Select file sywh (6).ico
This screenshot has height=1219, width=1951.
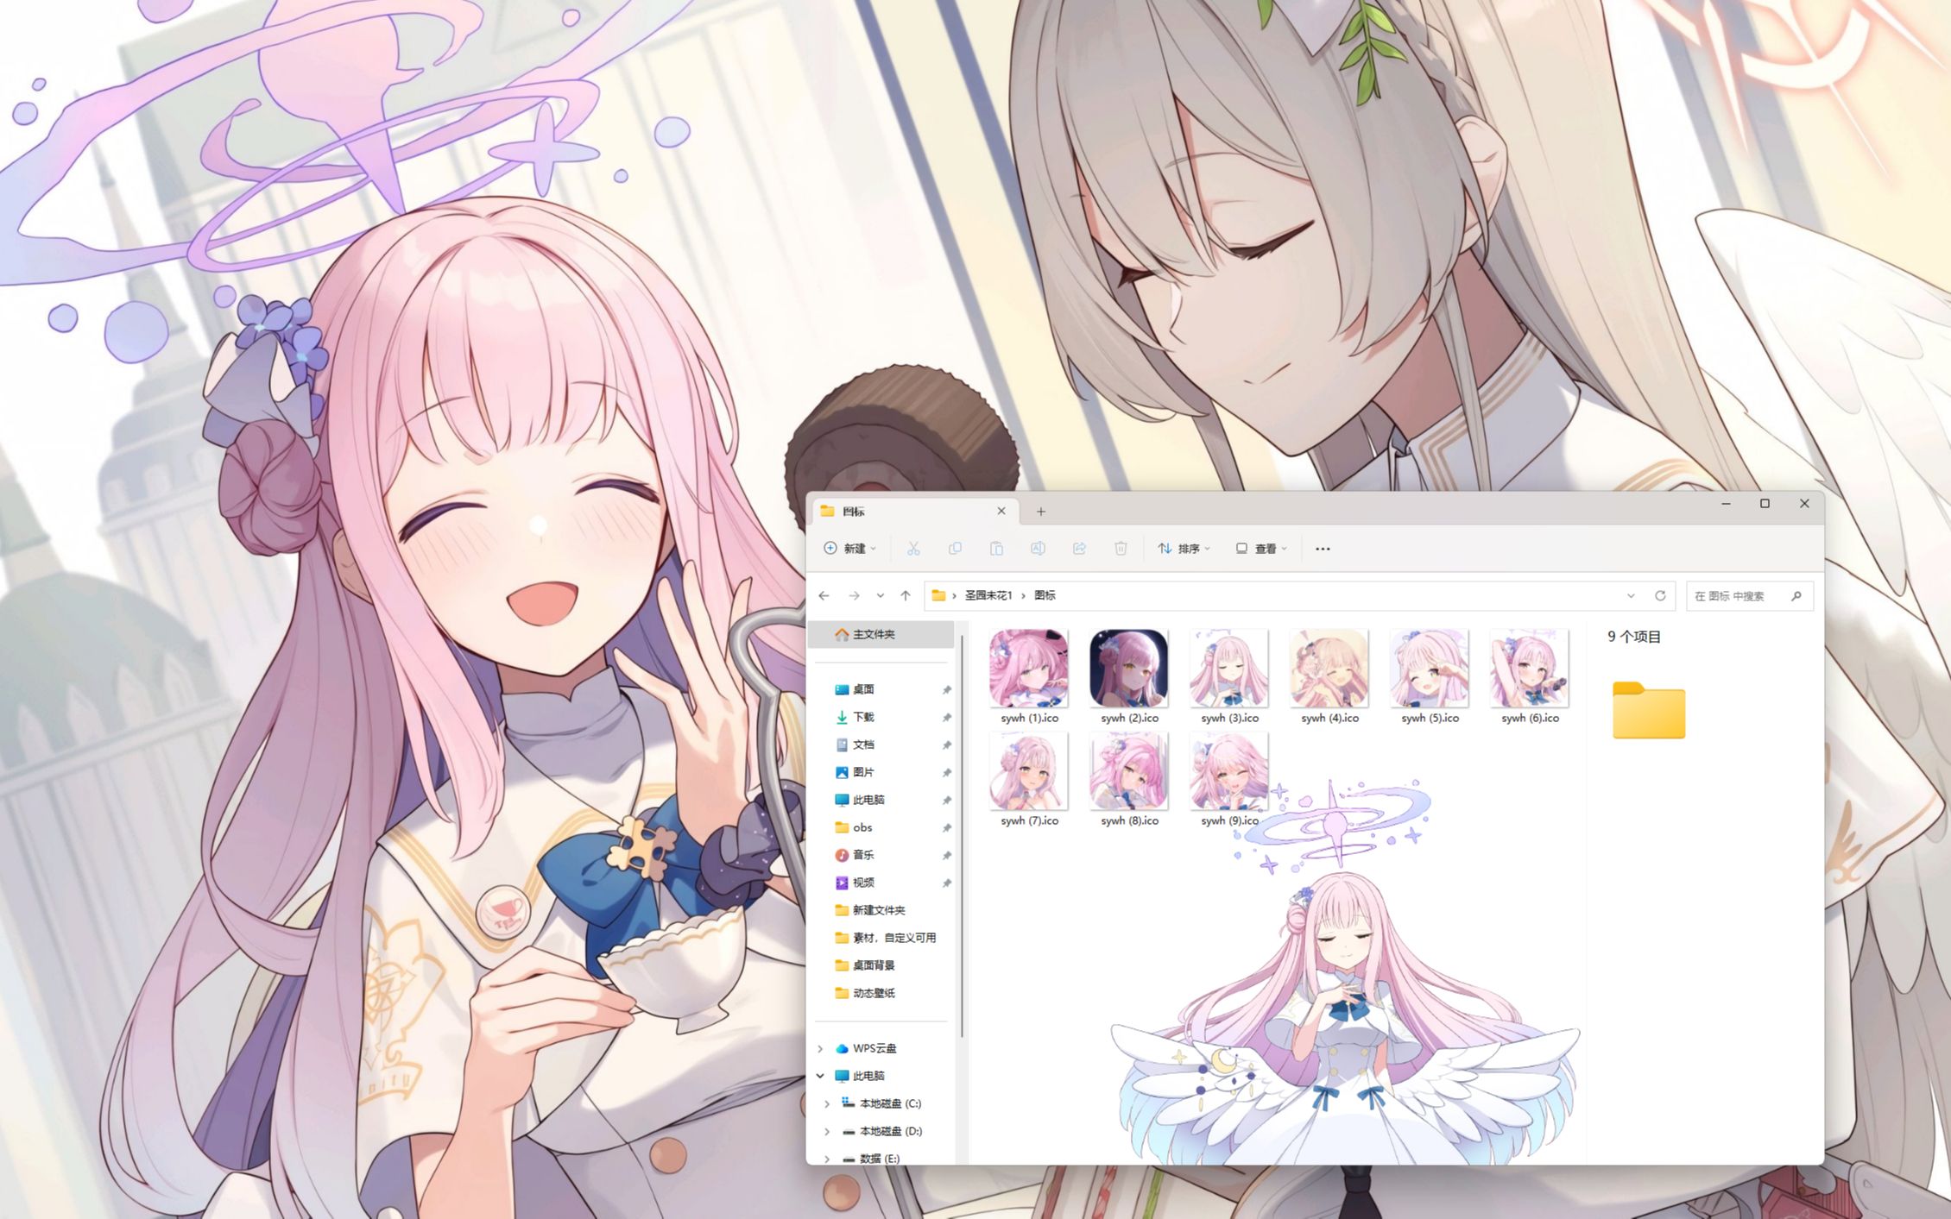click(x=1530, y=676)
